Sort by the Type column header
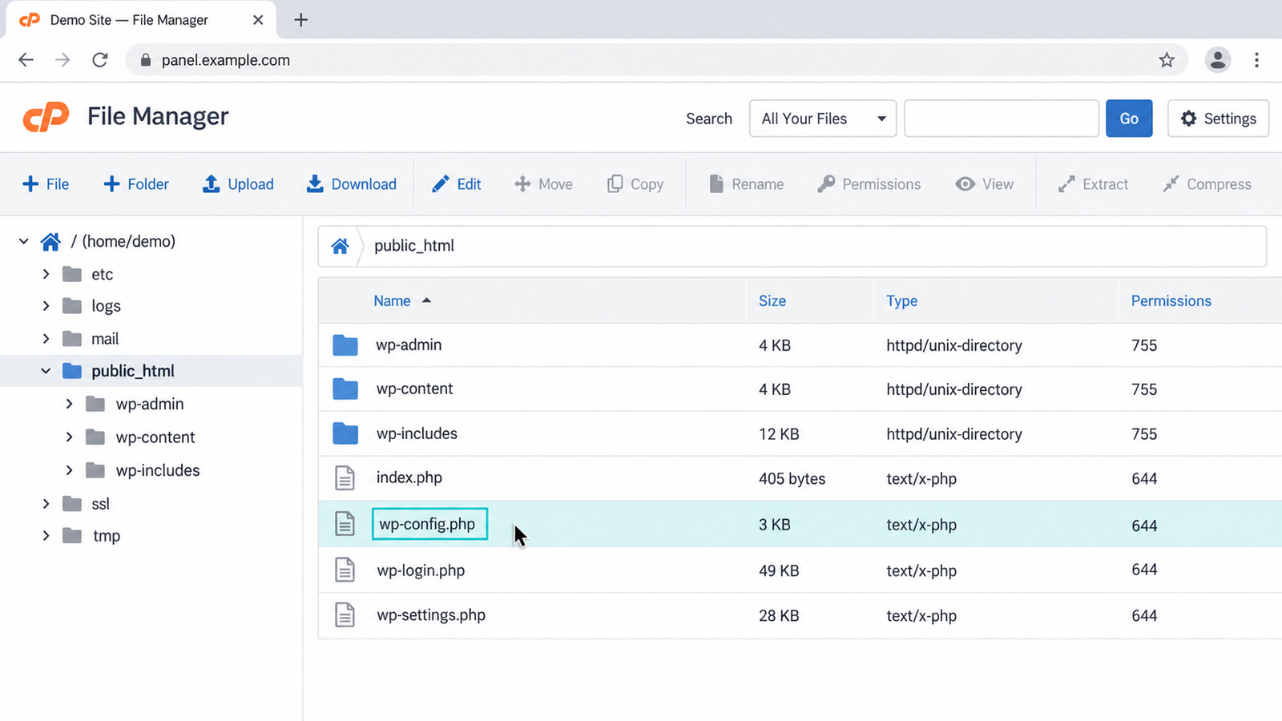Screen dimensions: 1282x721 tap(901, 300)
